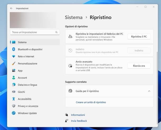Viewport: 161px width, 130px height.
Task: Click the blurred user profile area
Action: [x=33, y=20]
